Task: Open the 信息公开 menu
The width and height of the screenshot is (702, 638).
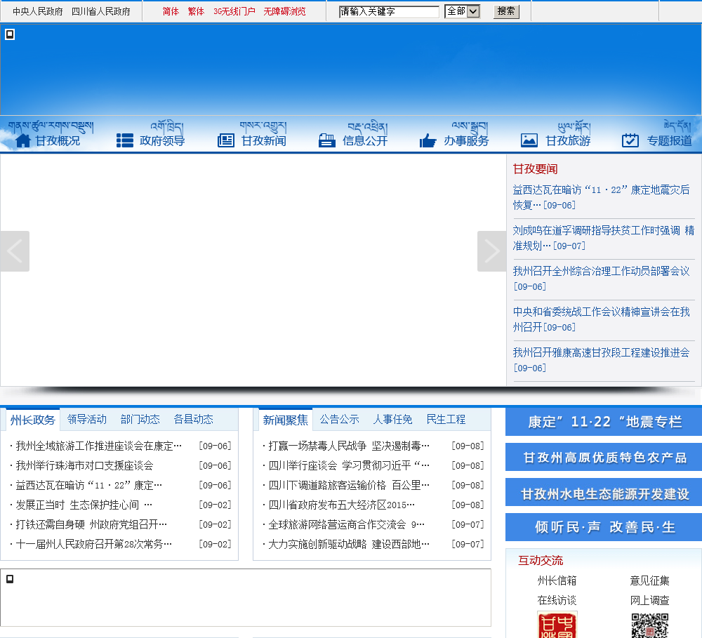Action: point(365,140)
